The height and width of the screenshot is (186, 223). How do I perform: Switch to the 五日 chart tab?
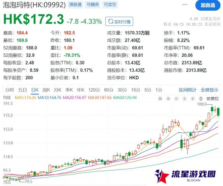click(x=23, y=90)
